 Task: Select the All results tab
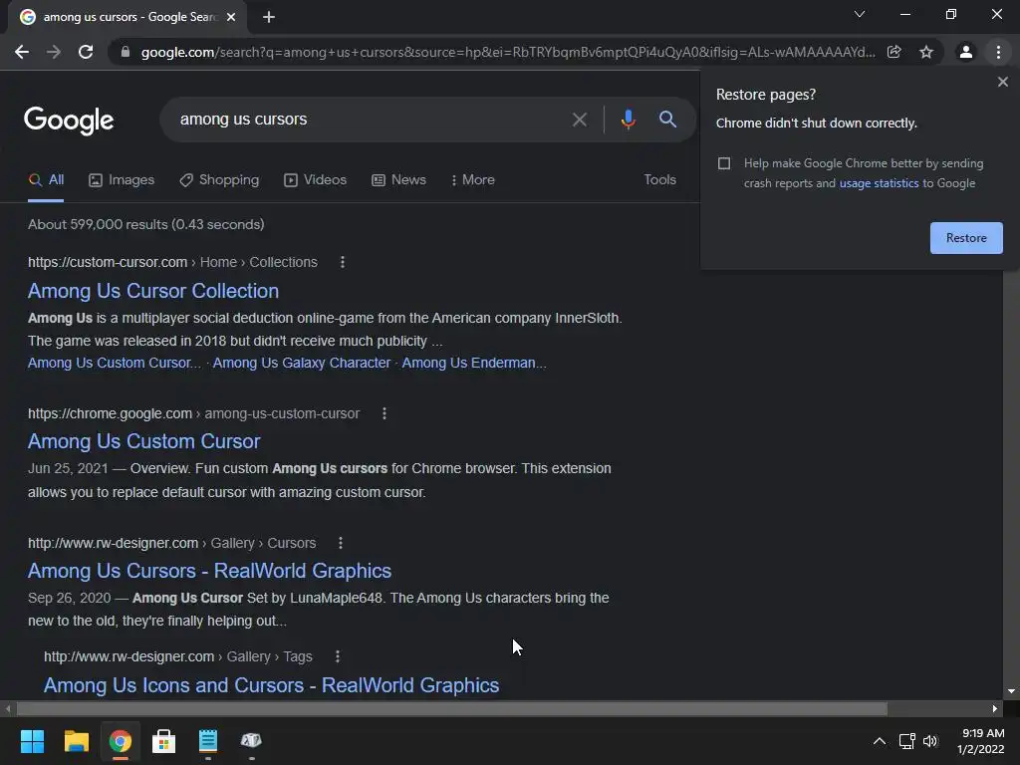(x=46, y=180)
